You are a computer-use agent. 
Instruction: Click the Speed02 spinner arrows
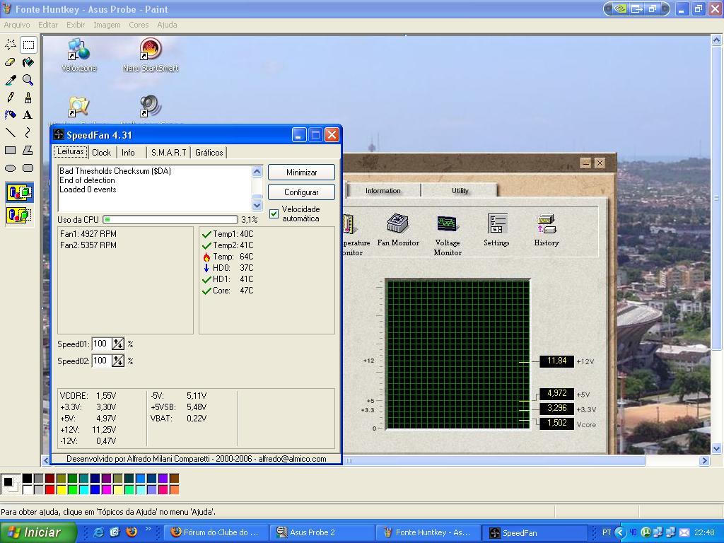click(x=118, y=361)
